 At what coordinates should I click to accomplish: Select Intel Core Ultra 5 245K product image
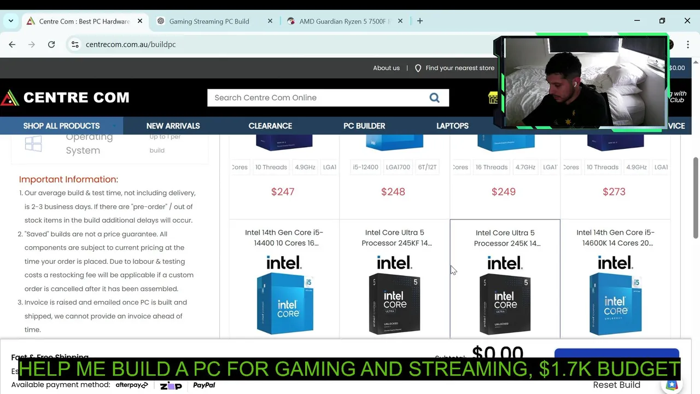[x=505, y=296]
